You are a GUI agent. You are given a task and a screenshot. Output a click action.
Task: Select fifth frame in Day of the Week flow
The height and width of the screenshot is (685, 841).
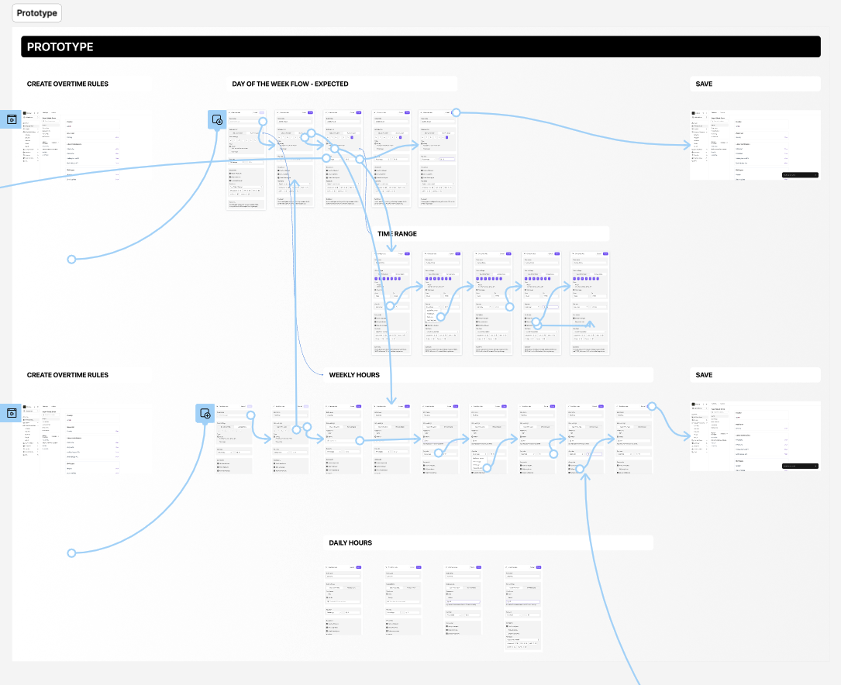point(438,159)
